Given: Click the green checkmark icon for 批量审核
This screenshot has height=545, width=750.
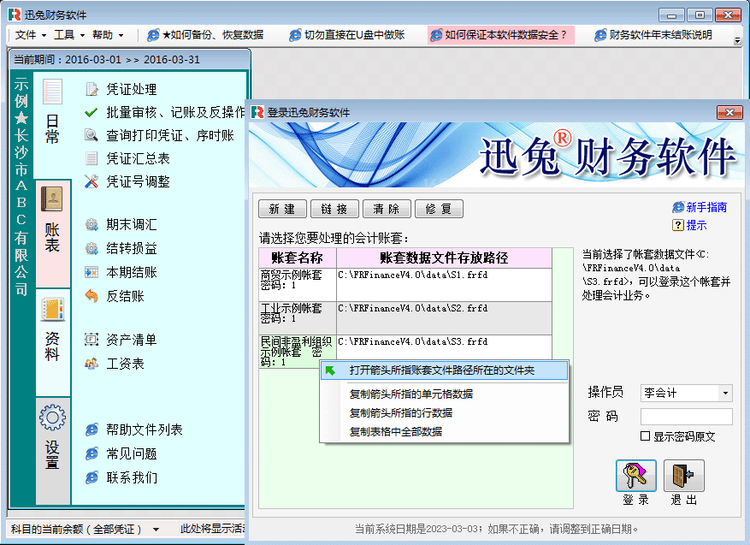Looking at the screenshot, I should [91, 112].
